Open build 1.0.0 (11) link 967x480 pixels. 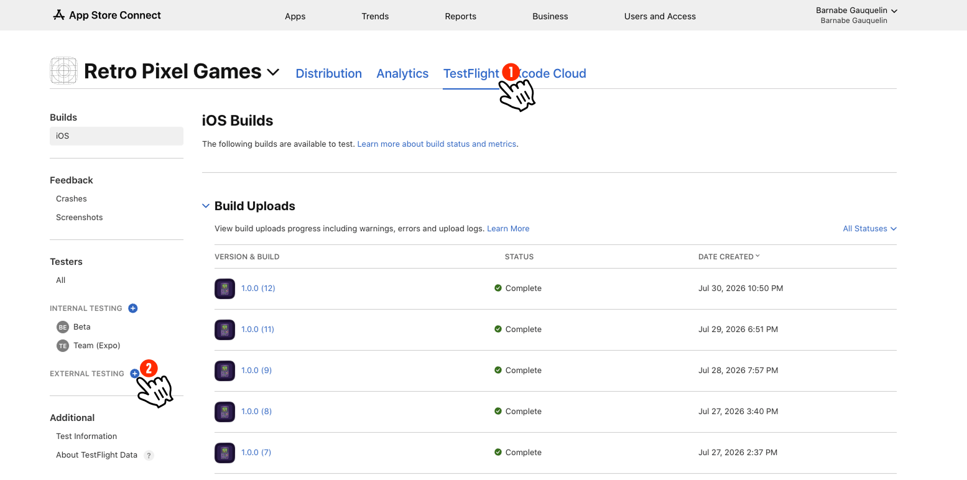coord(257,330)
